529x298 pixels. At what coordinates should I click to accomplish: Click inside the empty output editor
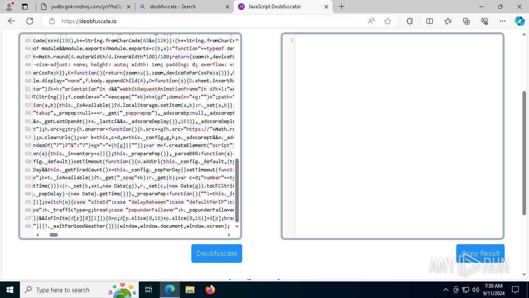[399, 137]
